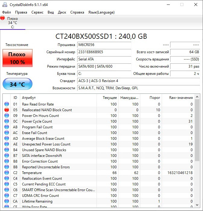Click the CrystalDiskInfo app icon in title bar
203x211 pixels.
coord(5,5)
